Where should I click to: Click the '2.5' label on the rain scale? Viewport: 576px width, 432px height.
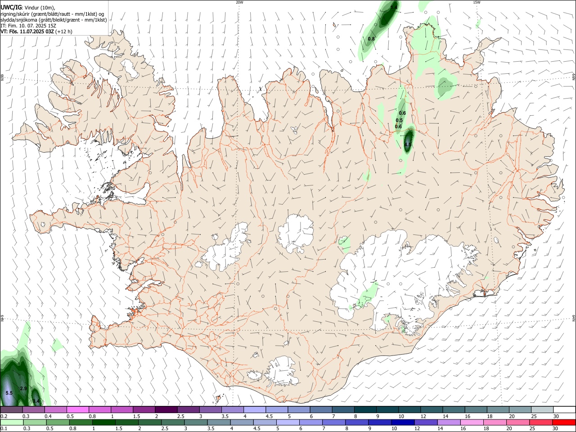165,428
